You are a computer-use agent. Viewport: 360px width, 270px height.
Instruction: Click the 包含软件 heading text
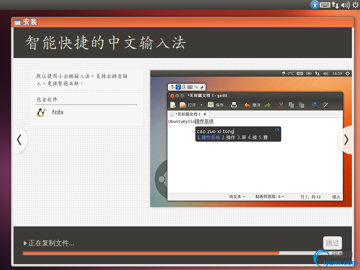[47, 99]
